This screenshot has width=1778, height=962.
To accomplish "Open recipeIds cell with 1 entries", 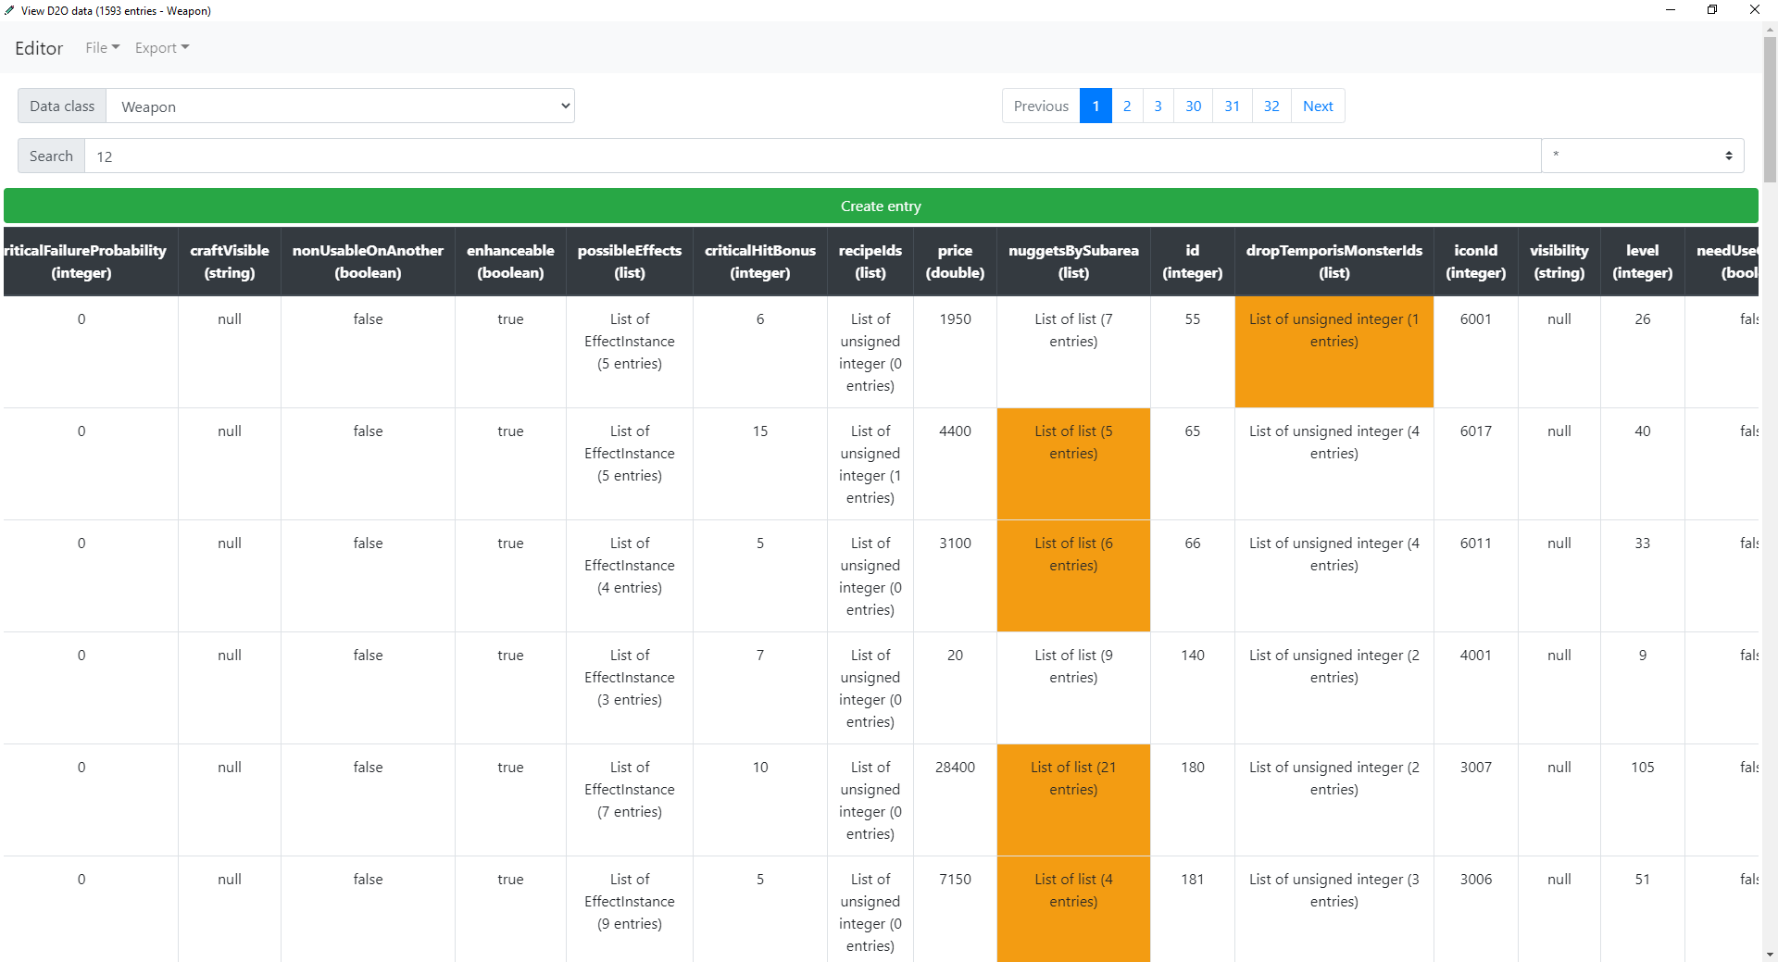I will click(x=870, y=464).
